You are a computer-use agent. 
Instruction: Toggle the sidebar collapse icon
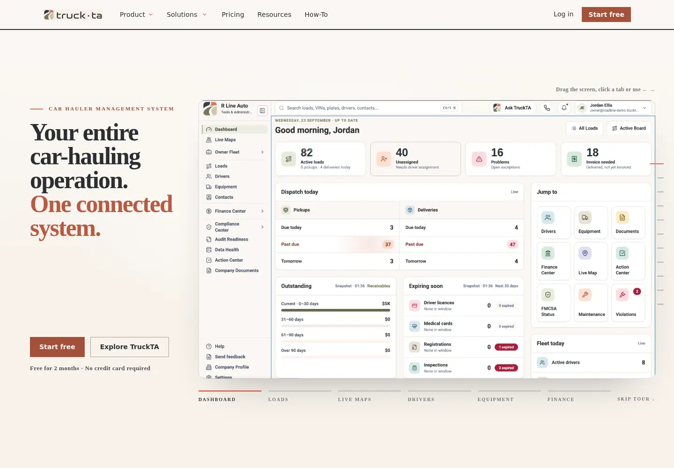tap(263, 110)
